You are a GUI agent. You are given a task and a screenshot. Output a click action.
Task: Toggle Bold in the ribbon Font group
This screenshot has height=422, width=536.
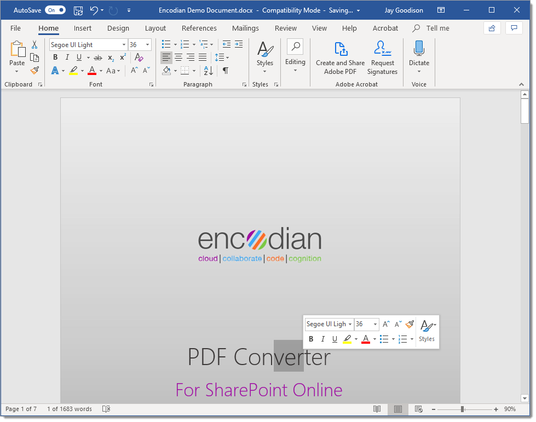pyautogui.click(x=55, y=57)
